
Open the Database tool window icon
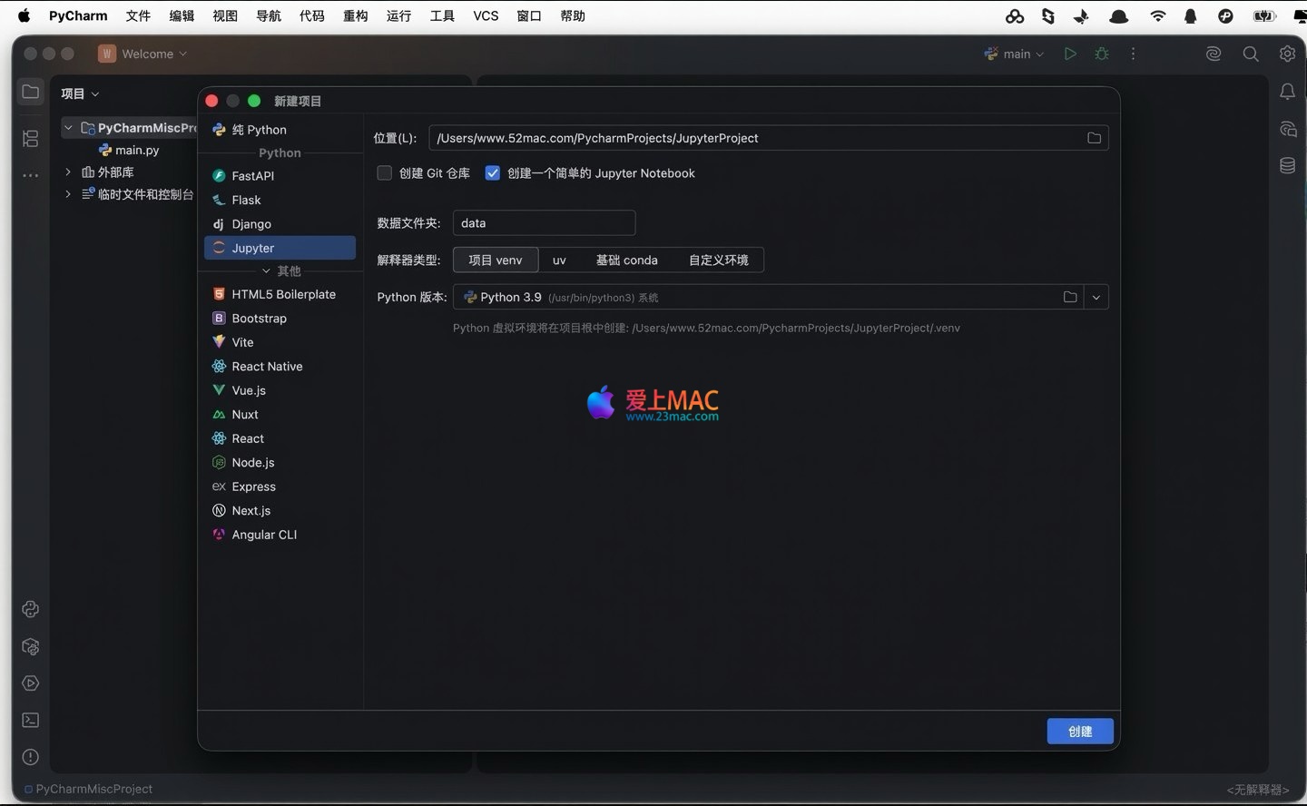click(x=1287, y=166)
